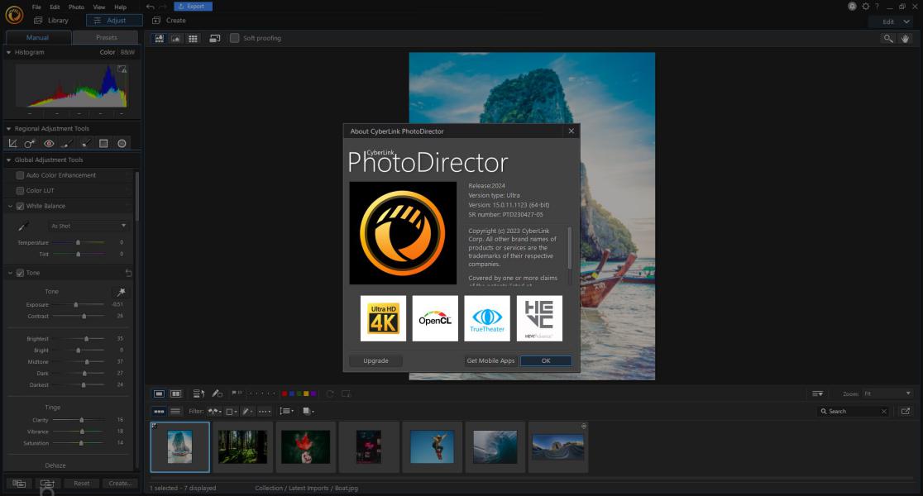Switch filmstrip to thumbnail view
Screen dimensions: 923x496
(x=159, y=412)
